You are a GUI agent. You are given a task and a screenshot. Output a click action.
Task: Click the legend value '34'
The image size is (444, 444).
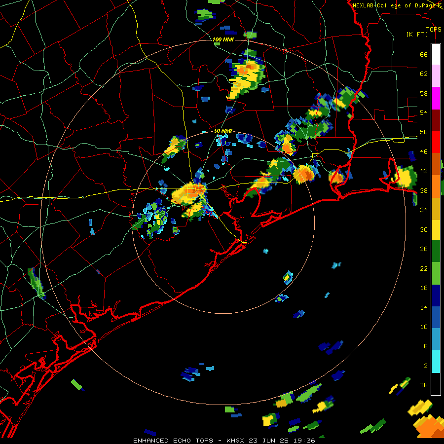[x=424, y=210]
